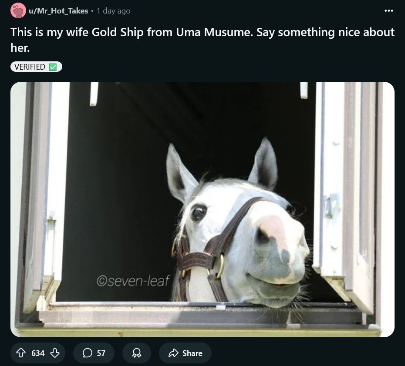The height and width of the screenshot is (366, 405).
Task: Click the "1 day ago" timestamp
Action: tap(113, 11)
